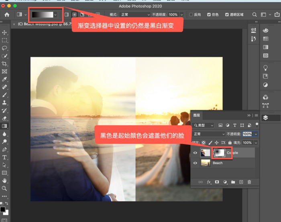Select the Path Selection tool

pos(4,165)
